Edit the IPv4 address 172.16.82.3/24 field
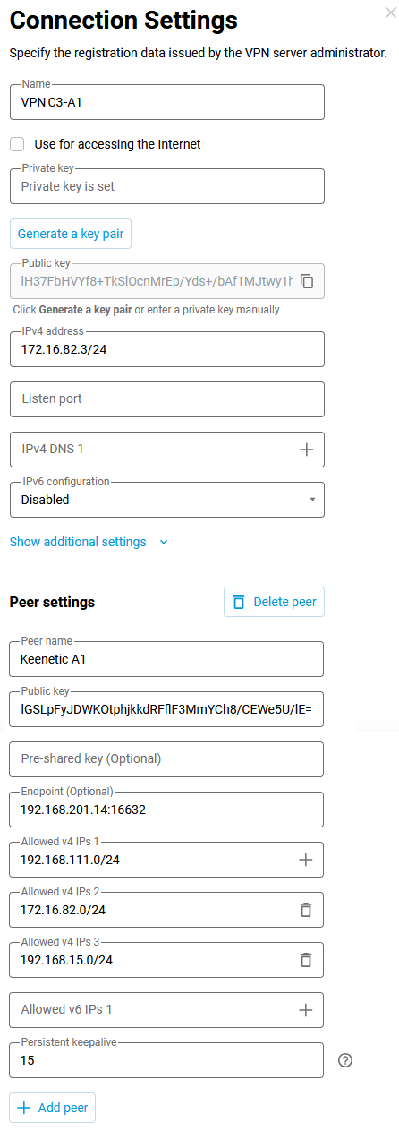This screenshot has height=1131, width=399. point(166,349)
